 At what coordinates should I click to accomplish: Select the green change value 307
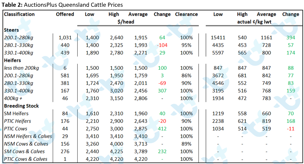point(162,91)
